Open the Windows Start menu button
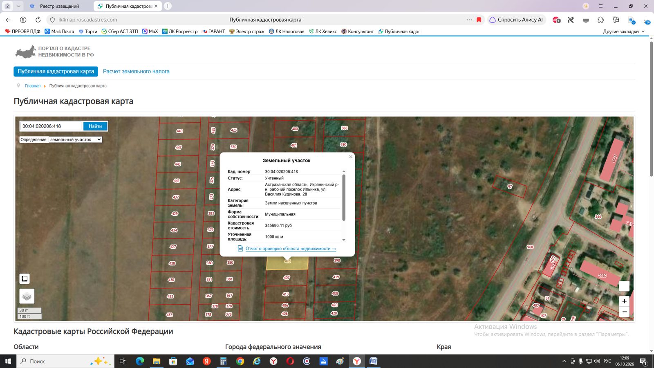654x368 pixels. (x=8, y=361)
